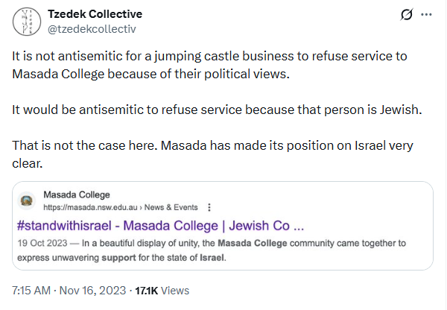The height and width of the screenshot is (310, 447).
Task: Select the News & Events breadcrumb
Action: [x=171, y=207]
